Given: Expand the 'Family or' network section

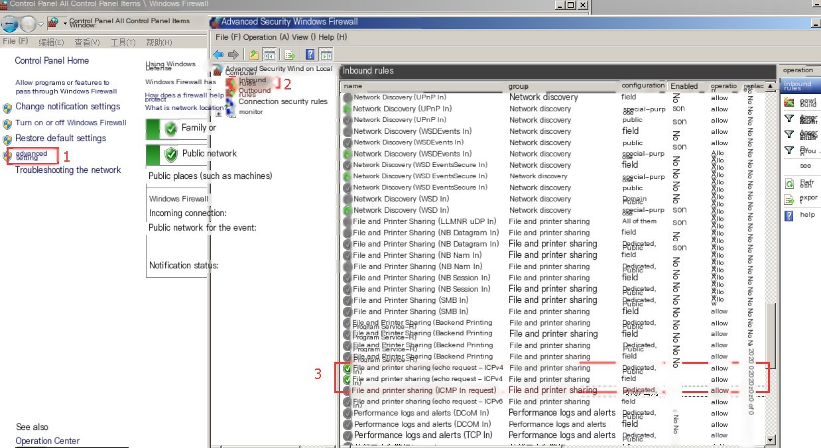Looking at the screenshot, I should point(176,128).
